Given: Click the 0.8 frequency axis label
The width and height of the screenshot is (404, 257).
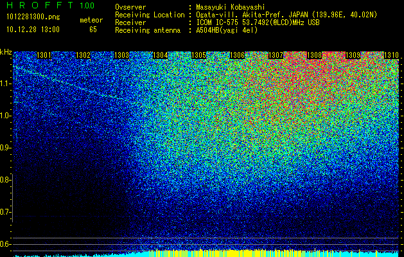Looking at the screenshot, I should pyautogui.click(x=4, y=180).
